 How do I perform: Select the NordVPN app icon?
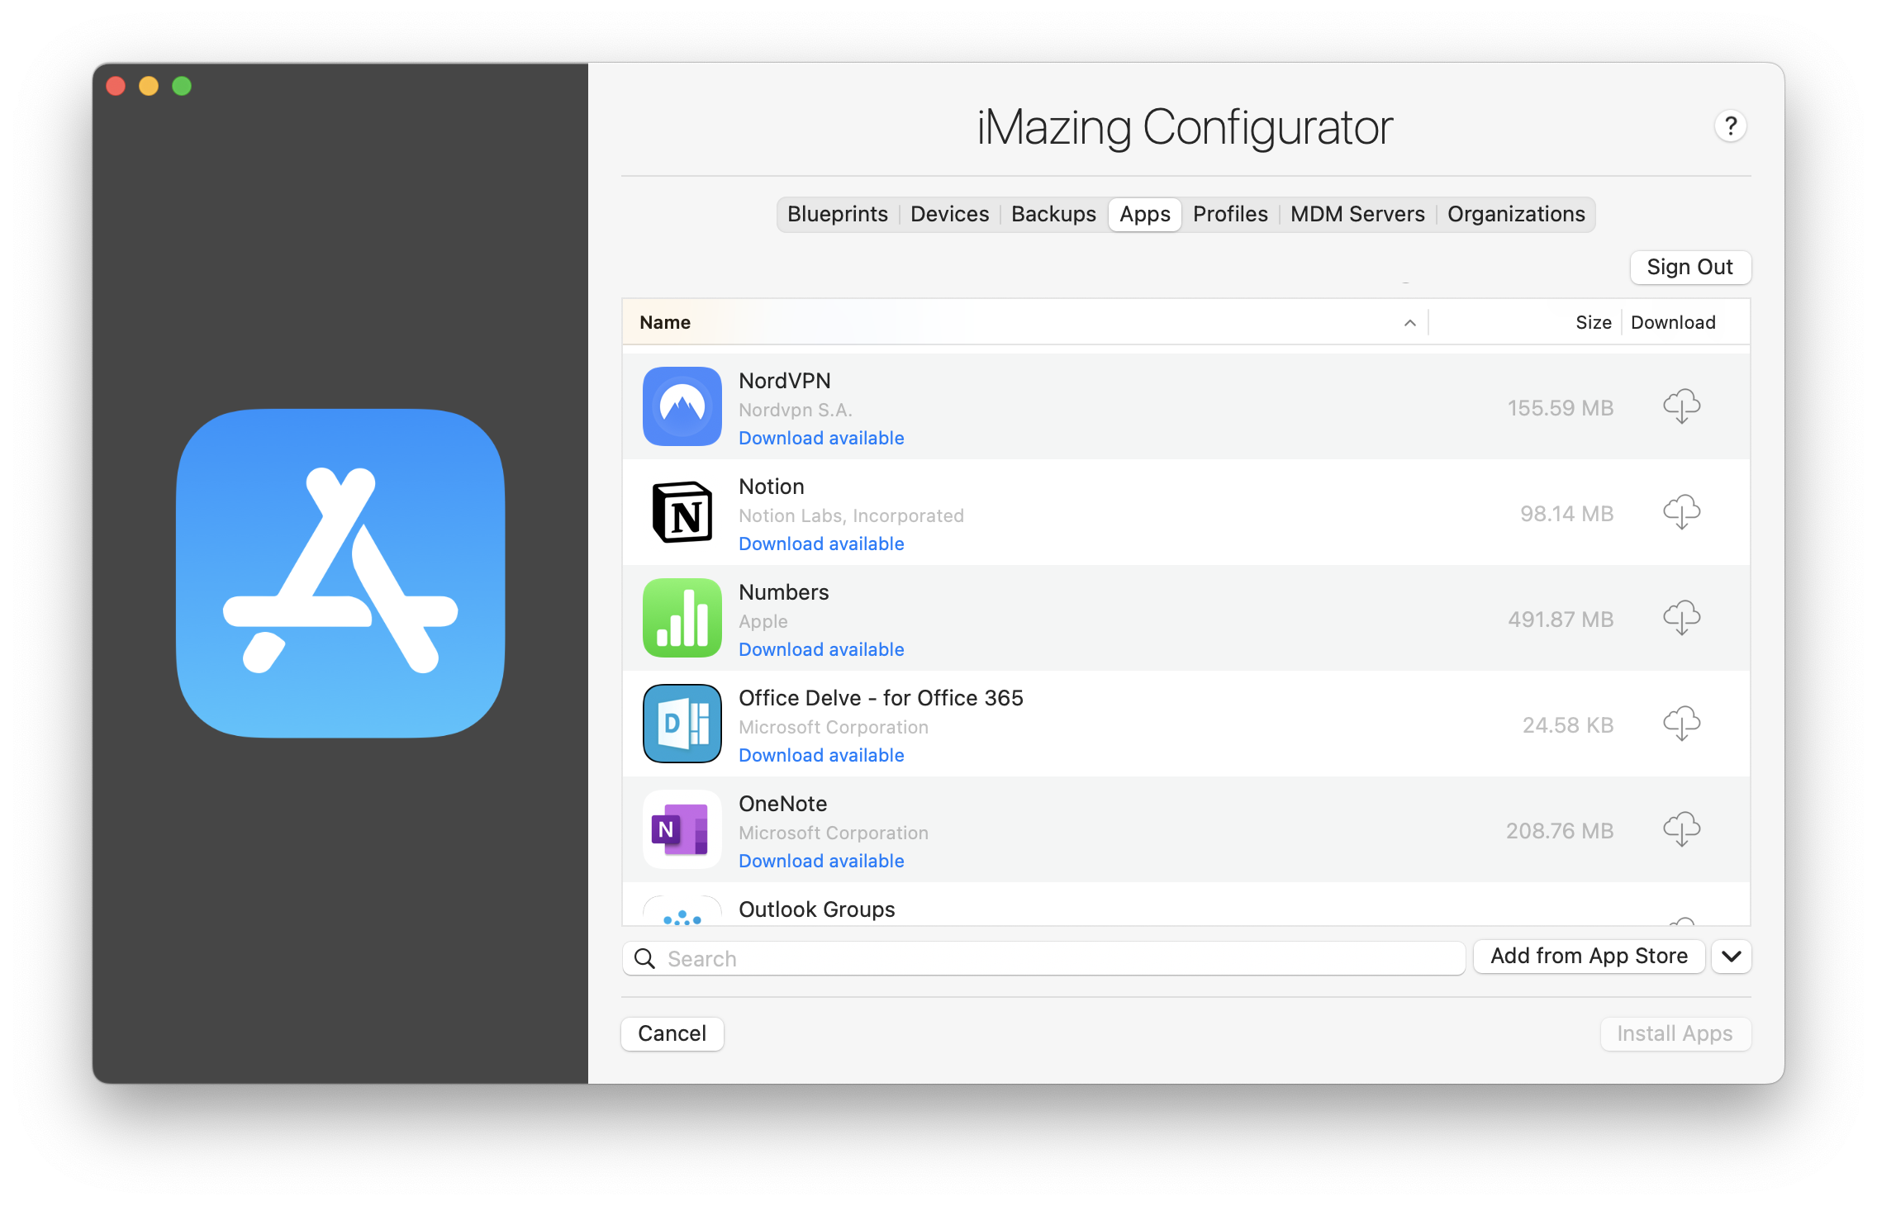pos(682,406)
